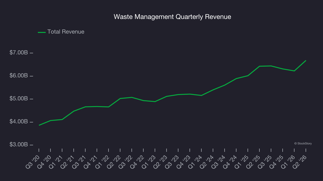Click the '$3.00B' y-axis label
This screenshot has height=181, width=323.
click(19, 145)
